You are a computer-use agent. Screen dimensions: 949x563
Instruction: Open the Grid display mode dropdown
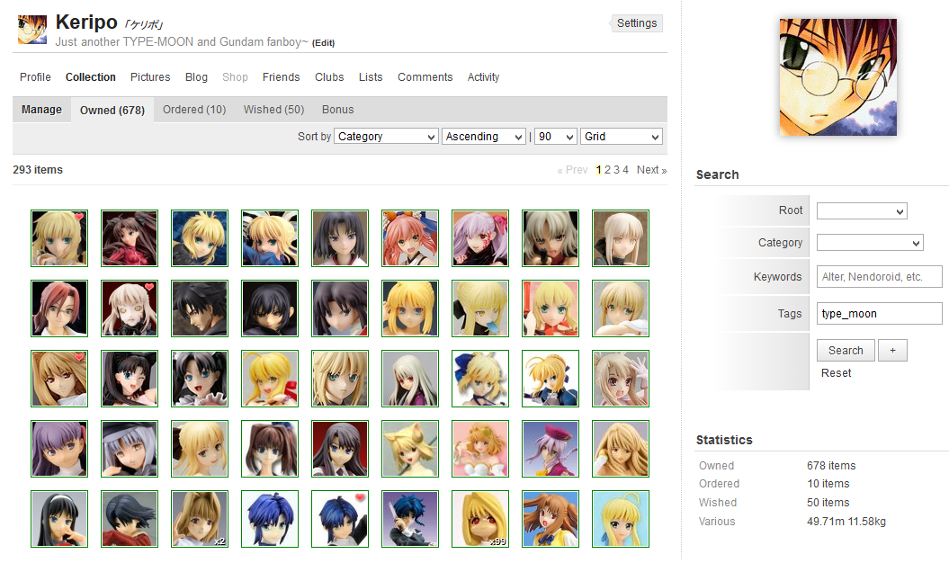(x=621, y=136)
